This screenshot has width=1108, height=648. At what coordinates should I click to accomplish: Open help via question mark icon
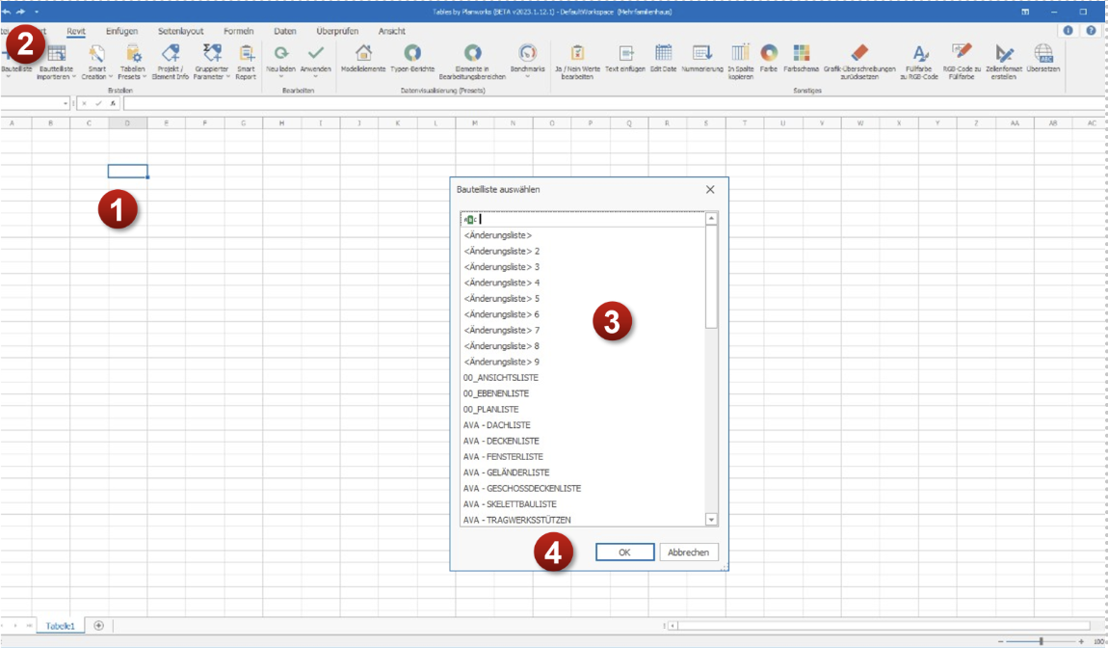pyautogui.click(x=1091, y=31)
